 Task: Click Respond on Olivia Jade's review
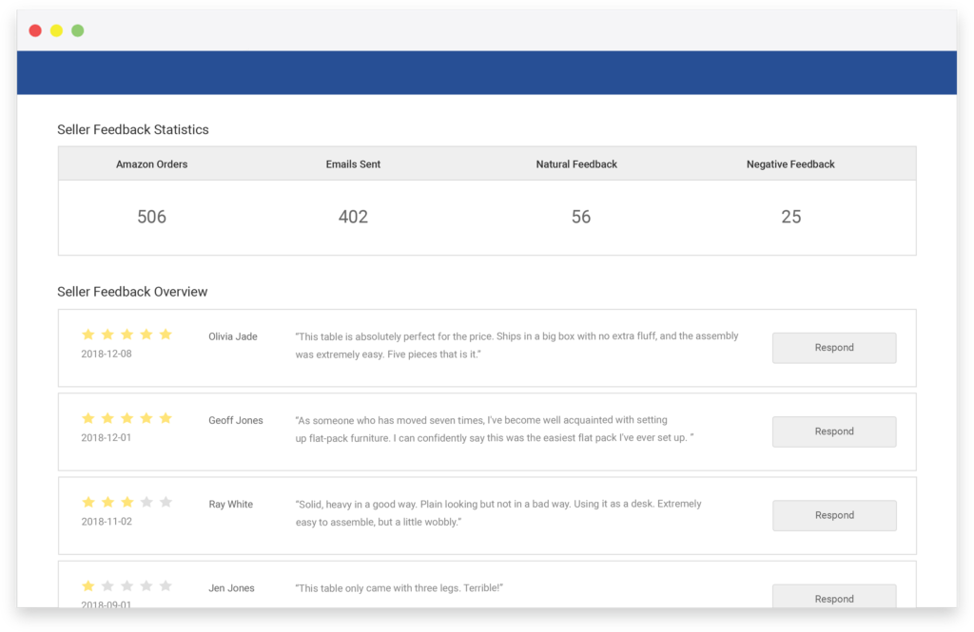pos(833,348)
